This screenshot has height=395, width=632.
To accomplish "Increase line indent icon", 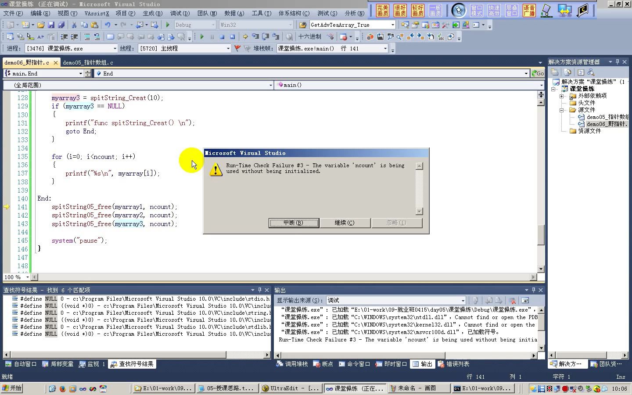I will point(75,36).
